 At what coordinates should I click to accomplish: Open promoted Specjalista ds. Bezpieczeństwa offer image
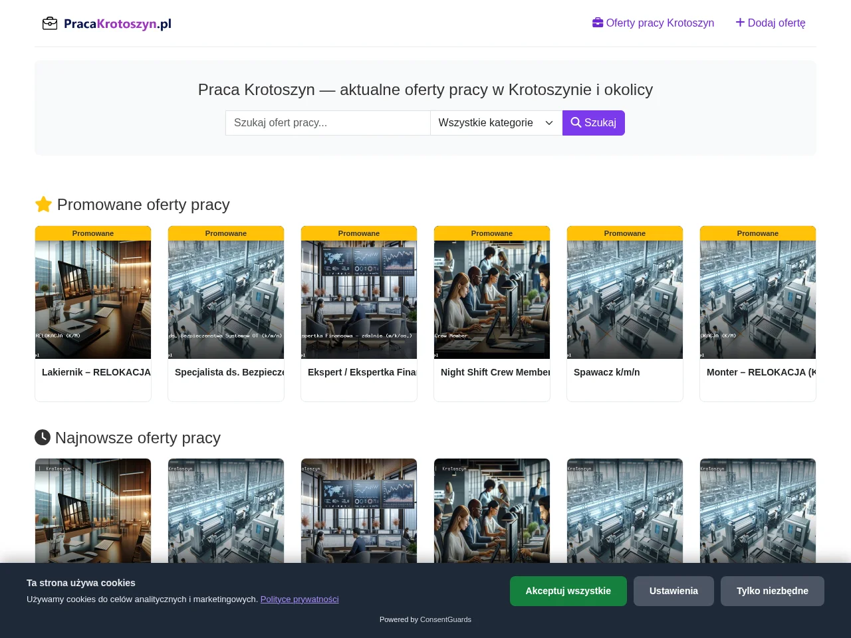point(226,300)
